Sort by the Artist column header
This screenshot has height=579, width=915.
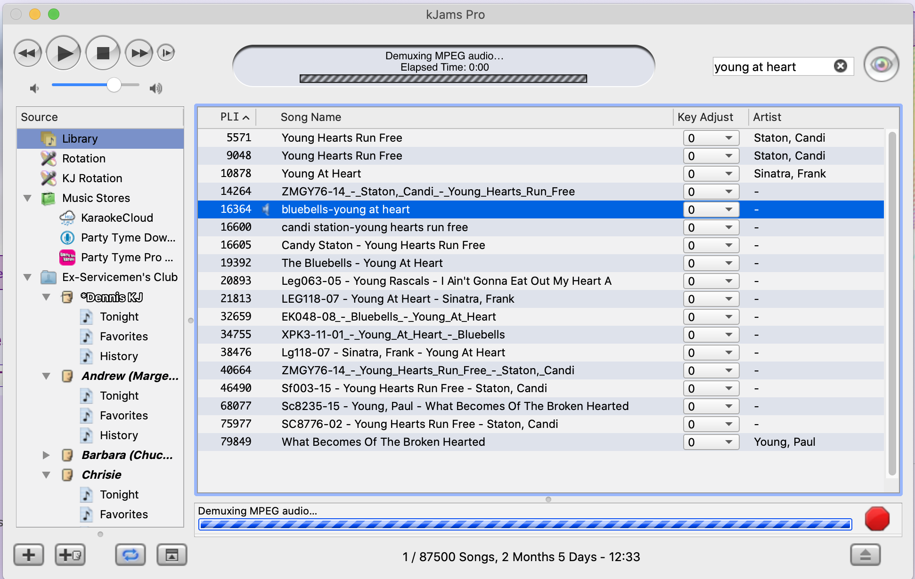pos(767,117)
